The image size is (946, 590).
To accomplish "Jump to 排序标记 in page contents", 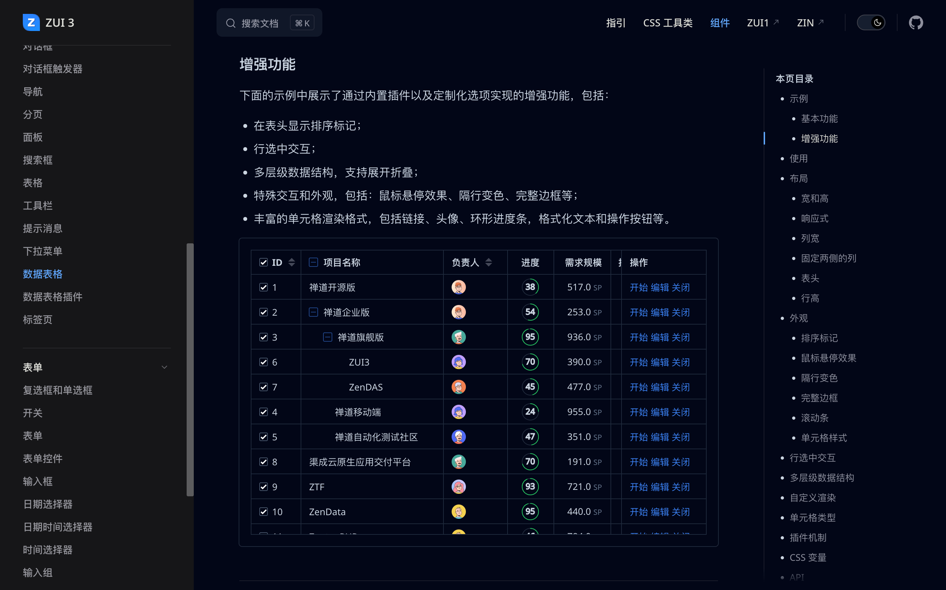I will (819, 338).
